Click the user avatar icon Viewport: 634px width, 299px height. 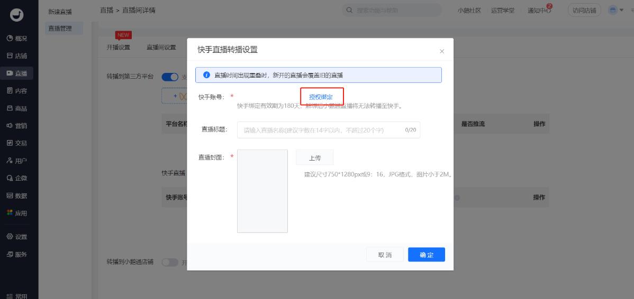[x=613, y=10]
